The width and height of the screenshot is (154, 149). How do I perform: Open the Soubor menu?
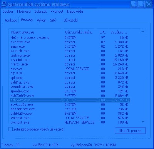[8, 12]
